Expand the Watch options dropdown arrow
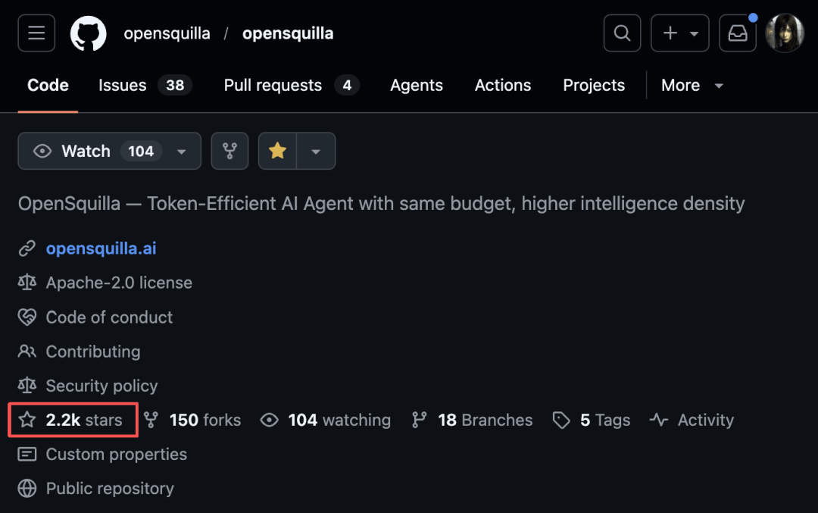 point(182,152)
